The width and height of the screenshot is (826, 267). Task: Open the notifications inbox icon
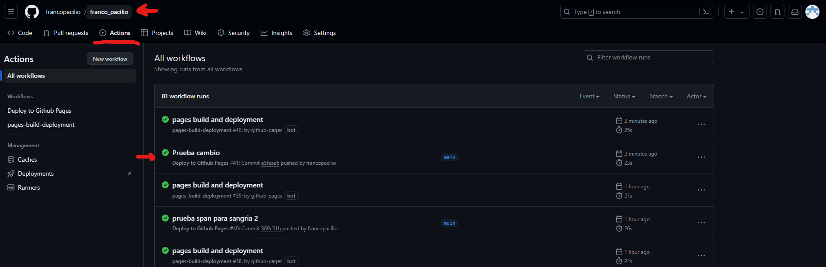tap(795, 12)
